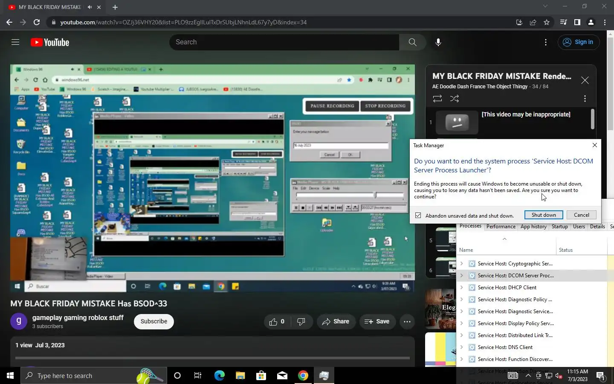Click the gameplay gaming roblox stuff avatar
The height and width of the screenshot is (384, 614).
(19, 321)
